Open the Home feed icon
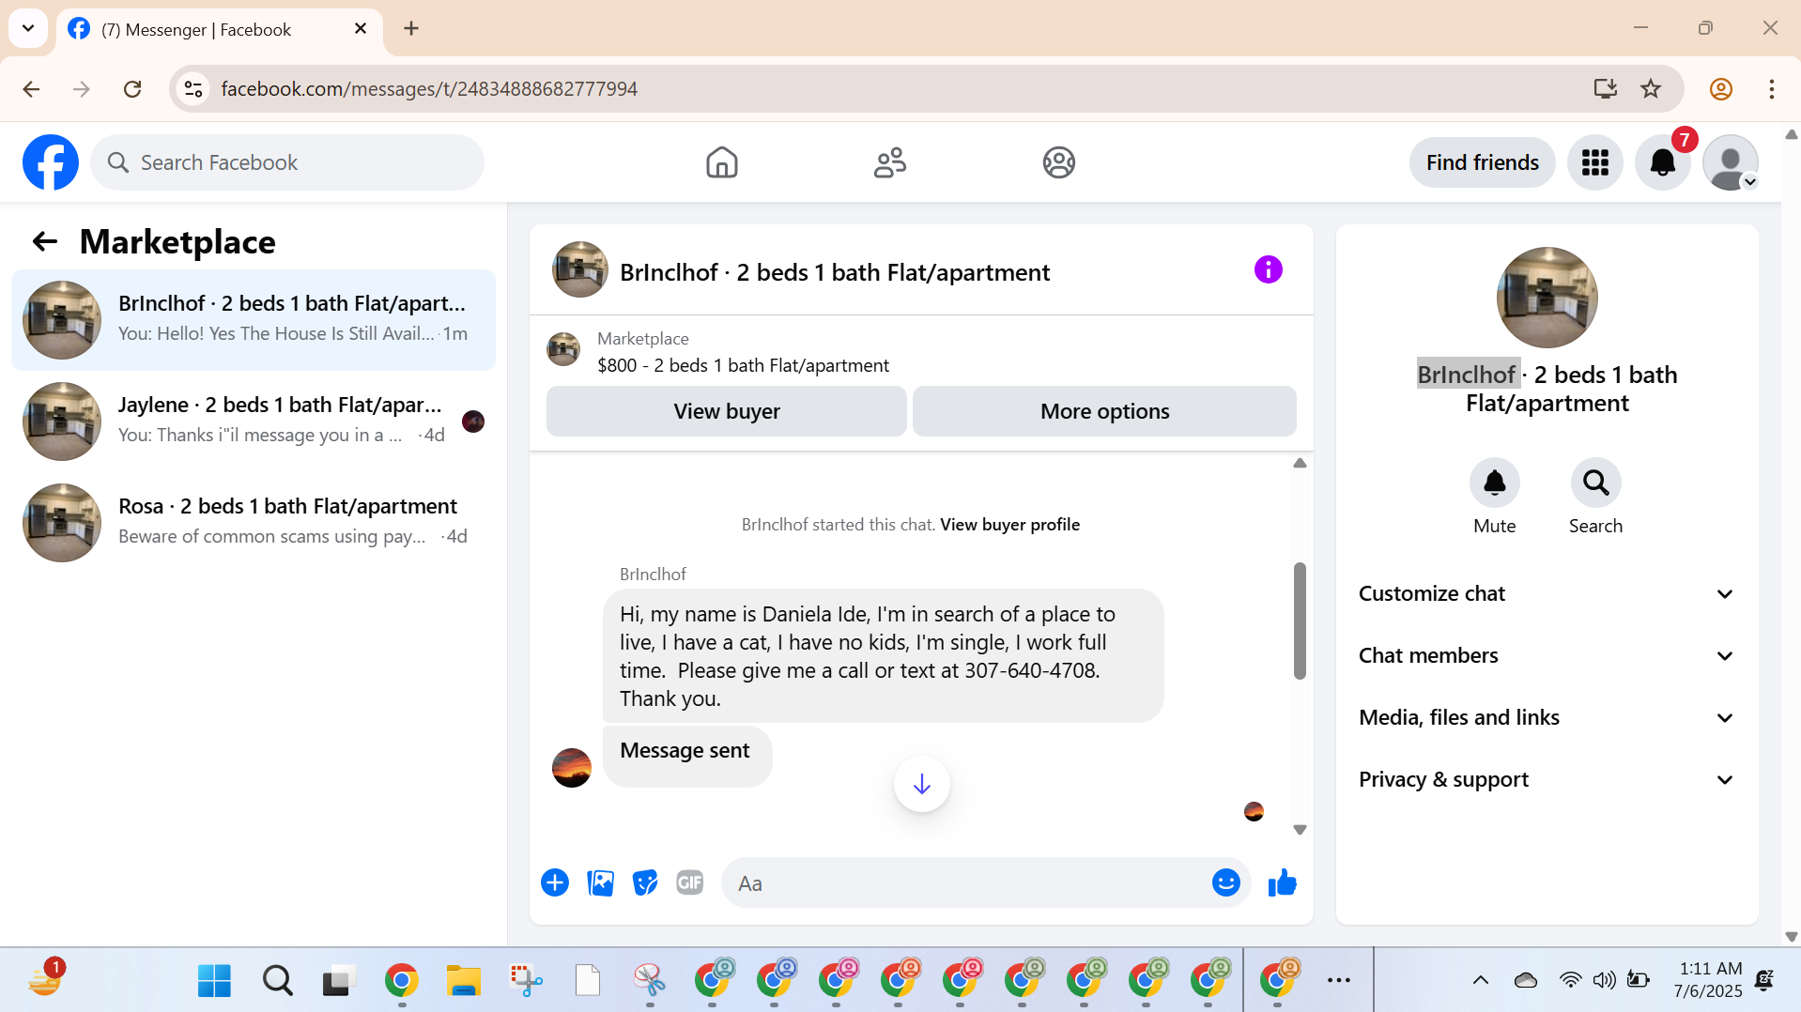 (x=721, y=162)
